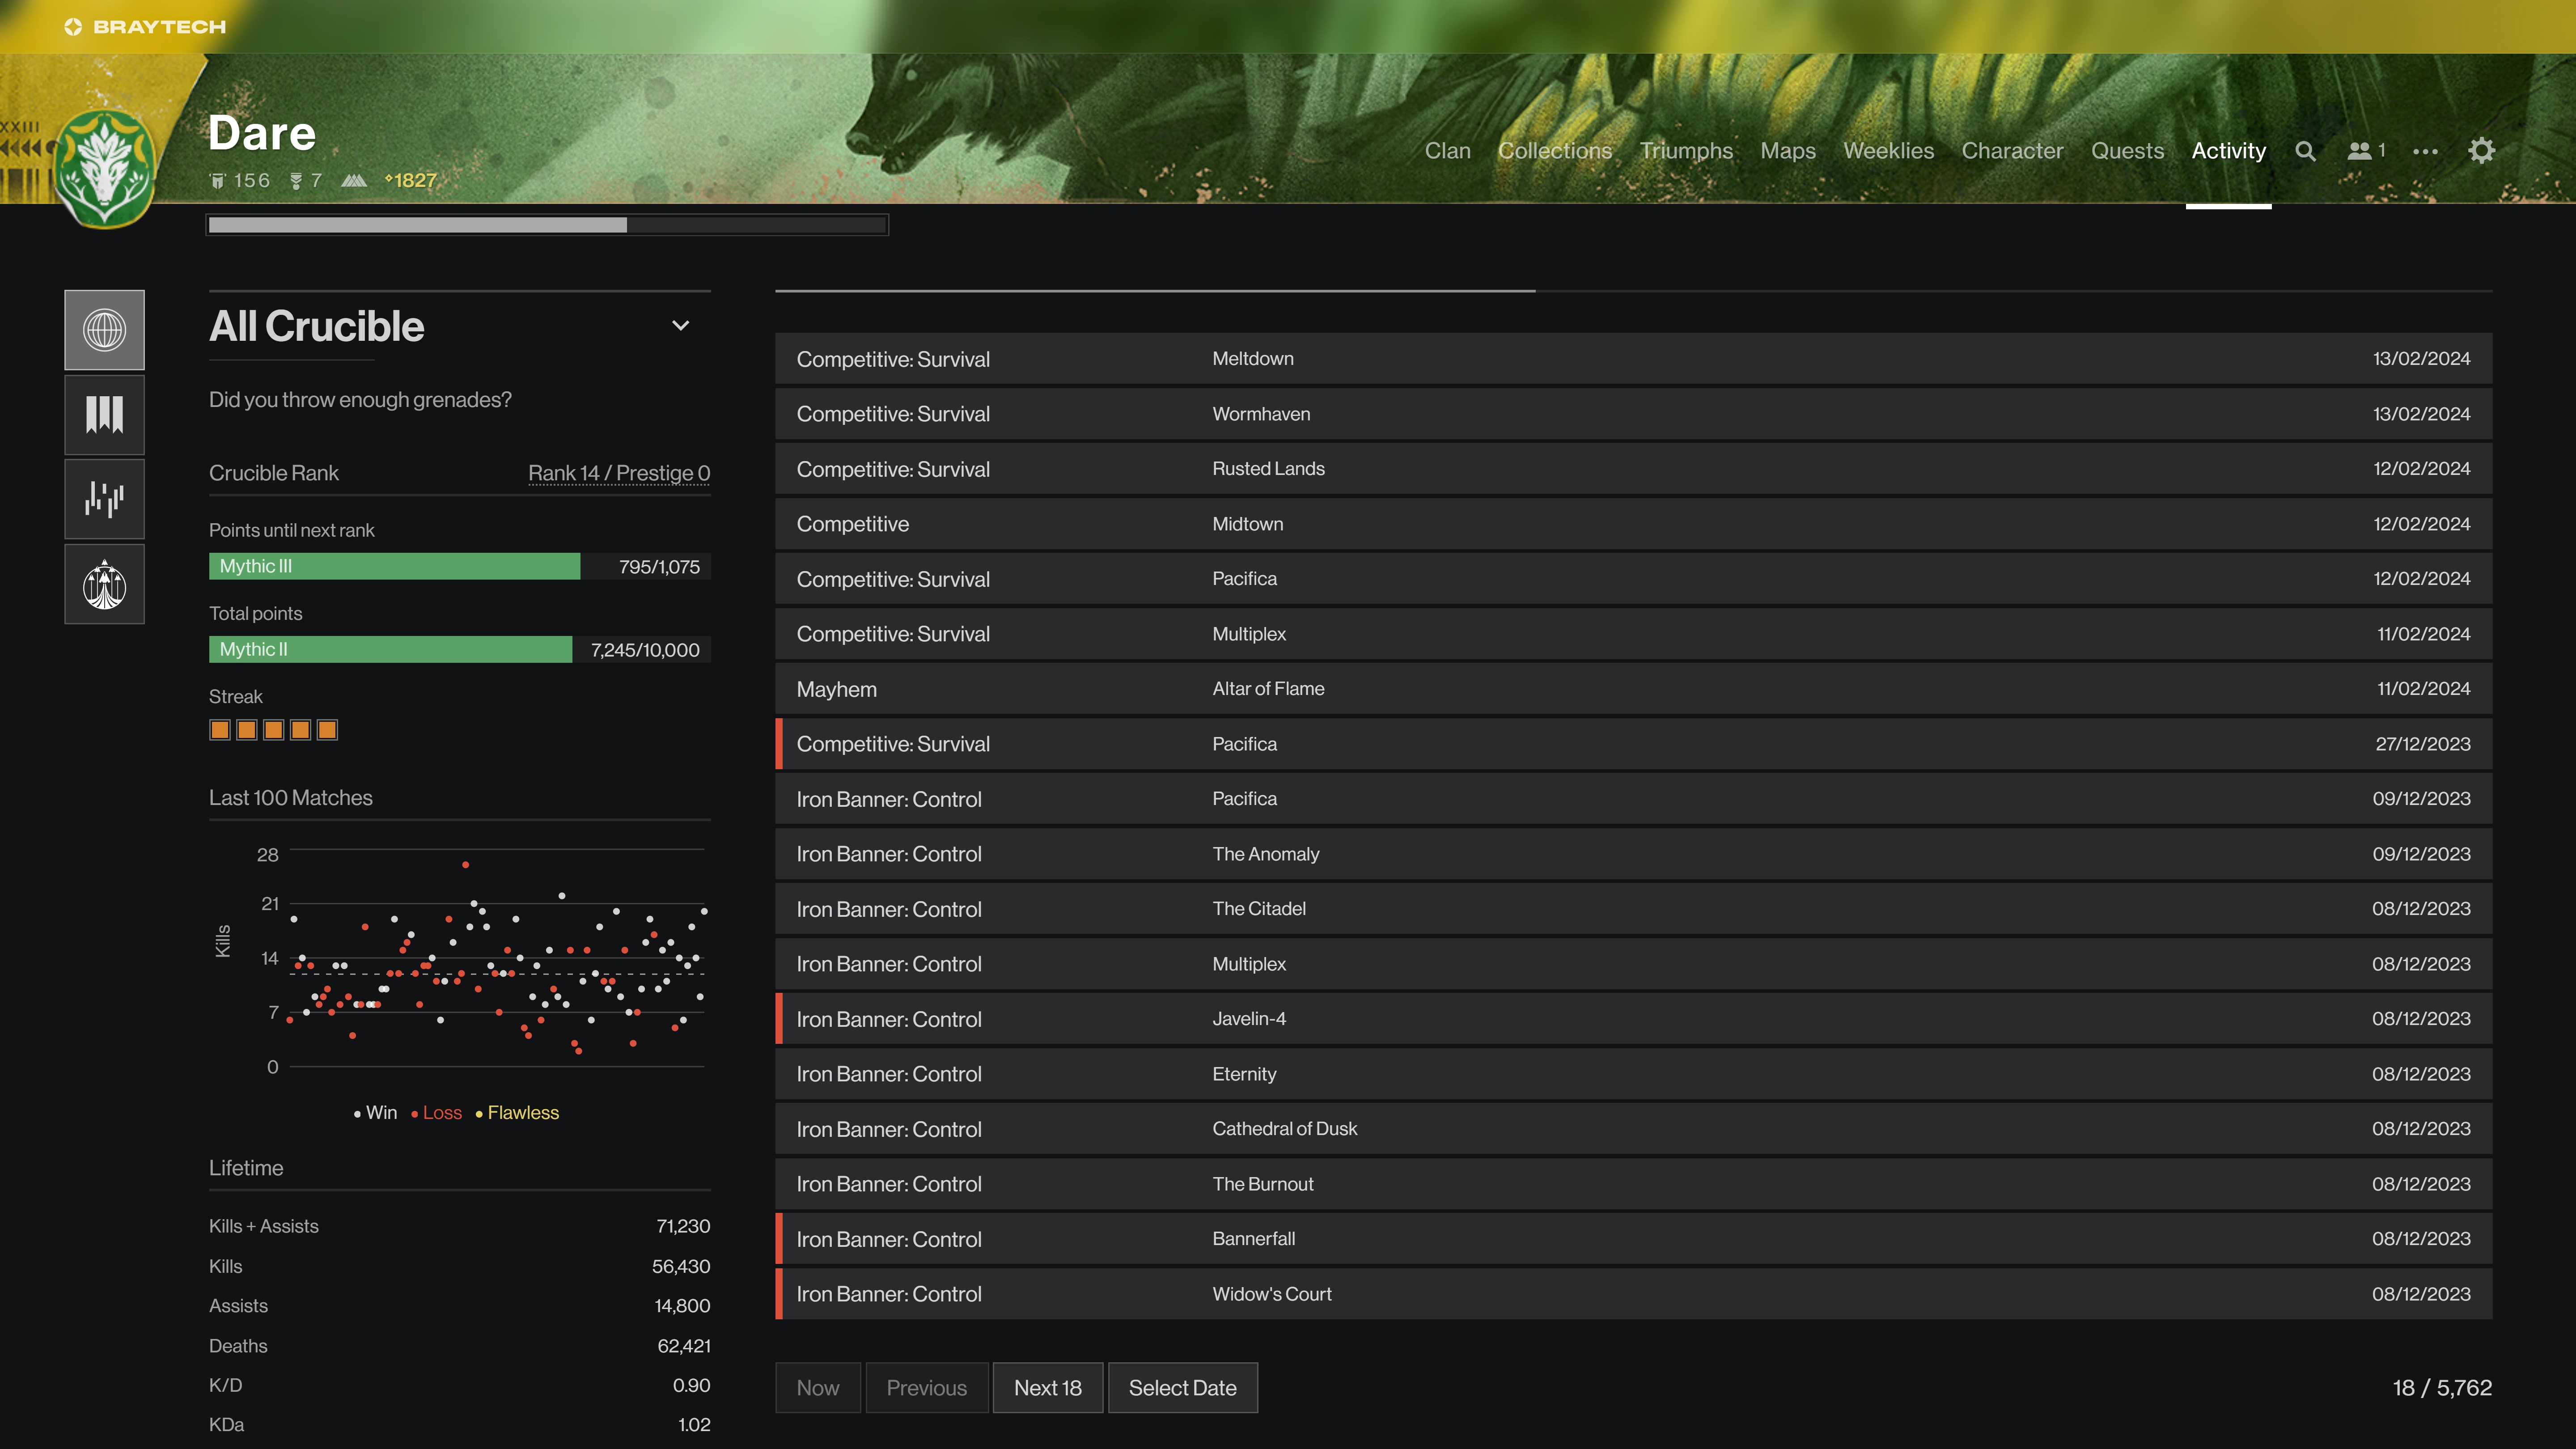Screen dimensions: 2576x1449
Task: Go to the Weeklies tab
Action: [1888, 151]
